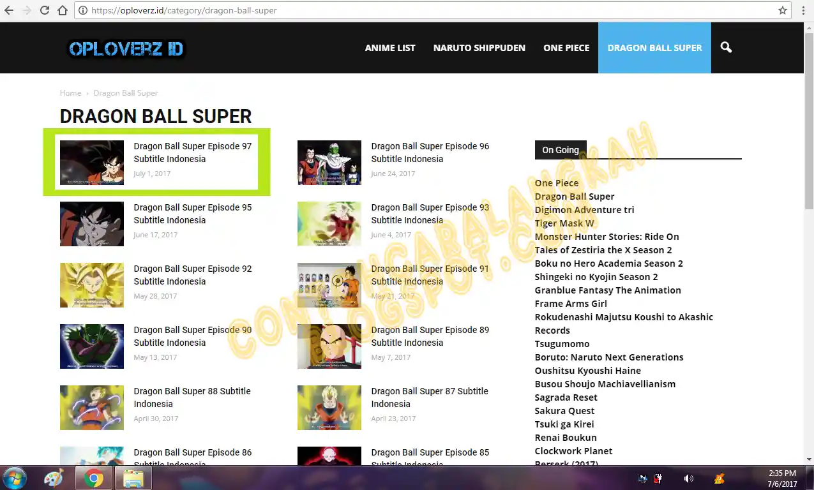The height and width of the screenshot is (490, 814).
Task: Open Shingeki no Kyojin Season 2 link
Action: point(596,277)
